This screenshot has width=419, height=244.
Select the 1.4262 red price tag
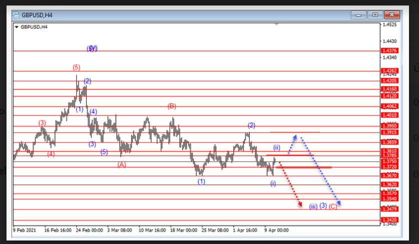[389, 71]
